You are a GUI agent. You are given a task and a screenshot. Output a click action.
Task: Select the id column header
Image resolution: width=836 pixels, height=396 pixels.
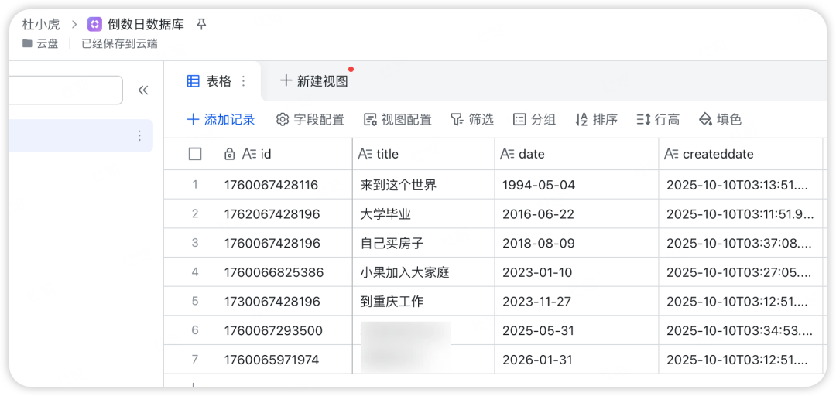(258, 154)
